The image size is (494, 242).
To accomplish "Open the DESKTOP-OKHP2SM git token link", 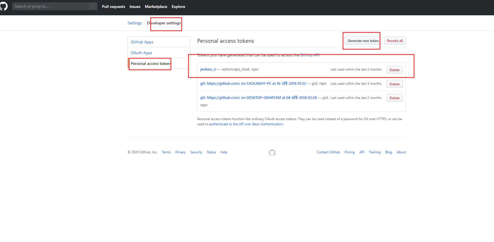I will coord(259,97).
